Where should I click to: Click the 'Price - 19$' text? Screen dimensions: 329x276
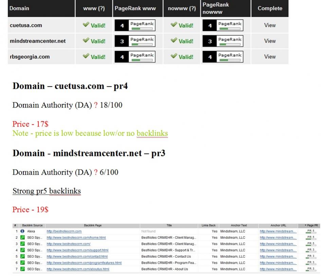[31, 209]
